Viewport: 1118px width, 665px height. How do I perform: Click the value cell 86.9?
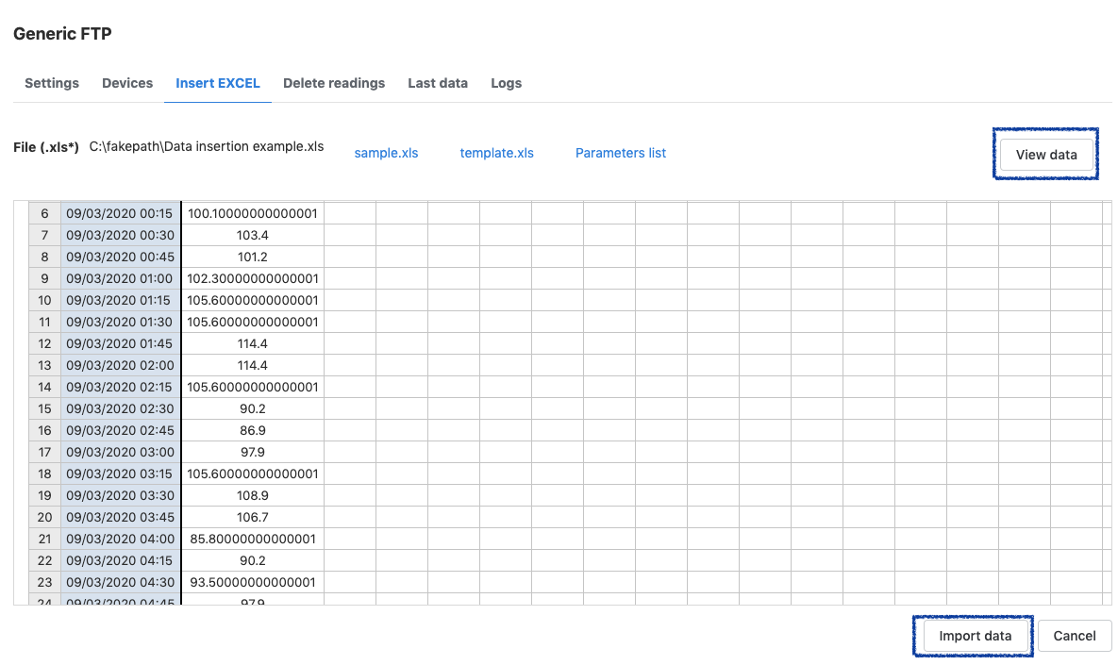coord(253,430)
